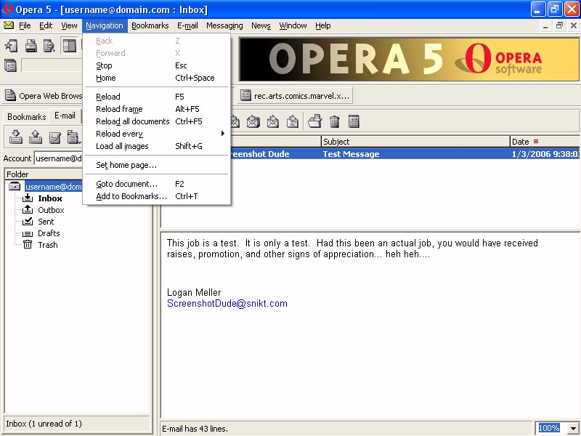Switch to the Bookmarks panel tab
The height and width of the screenshot is (436, 581).
pyautogui.click(x=27, y=117)
